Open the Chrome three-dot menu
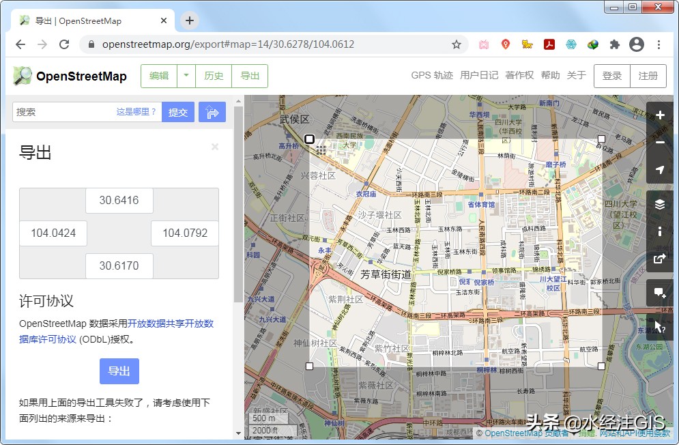 (x=659, y=44)
